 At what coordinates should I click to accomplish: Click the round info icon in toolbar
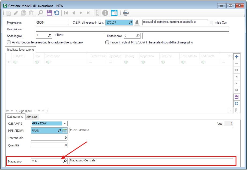coord(105,13)
